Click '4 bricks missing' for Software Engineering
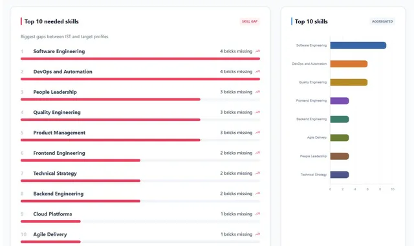Screen dimensions: 414x246 point(236,51)
